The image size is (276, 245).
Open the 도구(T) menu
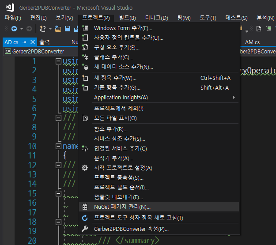tap(208, 18)
